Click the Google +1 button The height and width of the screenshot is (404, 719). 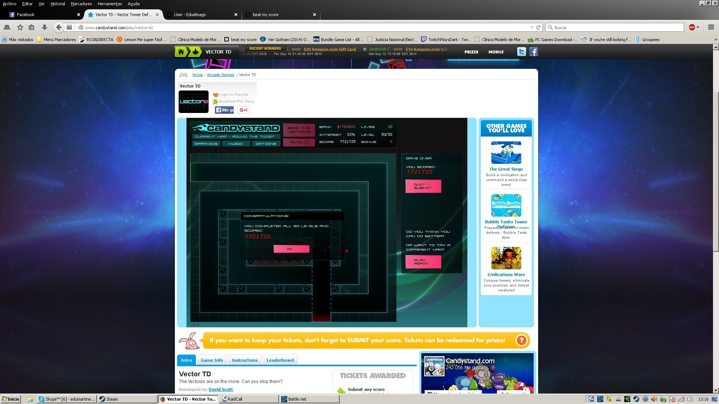click(243, 110)
